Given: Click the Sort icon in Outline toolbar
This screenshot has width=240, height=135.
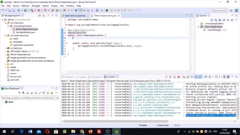Looking at the screenshot, I should coord(216,20).
